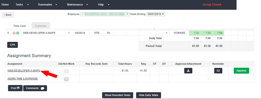Expand the Help menu
The height and width of the screenshot is (99, 261).
click(104, 5)
